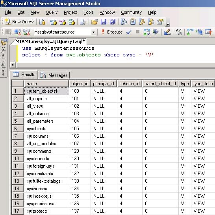The height and width of the screenshot is (215, 215).
Task: Click the Execute button
Action: coord(112,32)
